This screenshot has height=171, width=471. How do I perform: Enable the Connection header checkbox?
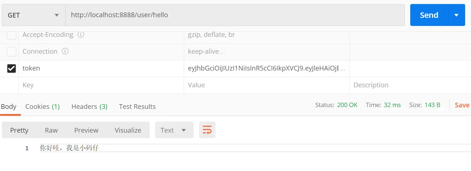click(x=12, y=52)
